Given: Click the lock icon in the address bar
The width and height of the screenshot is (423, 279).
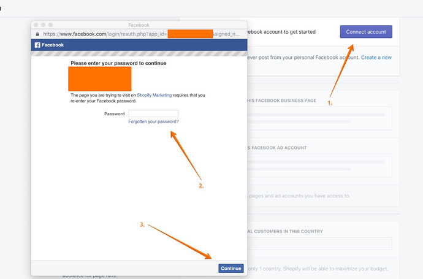Looking at the screenshot, I should pyautogui.click(x=37, y=34).
